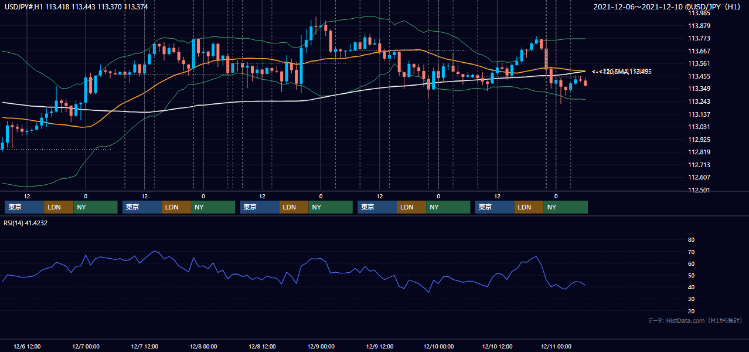Click the RSI(14) 41.4232 indicator label
Screen dimensions: 749x352
(26, 223)
